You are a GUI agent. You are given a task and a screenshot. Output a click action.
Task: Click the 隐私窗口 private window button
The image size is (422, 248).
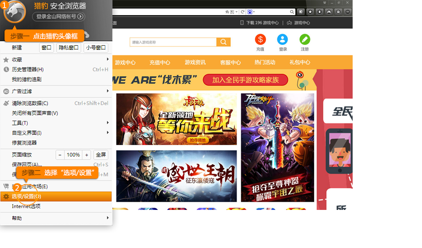pos(68,48)
